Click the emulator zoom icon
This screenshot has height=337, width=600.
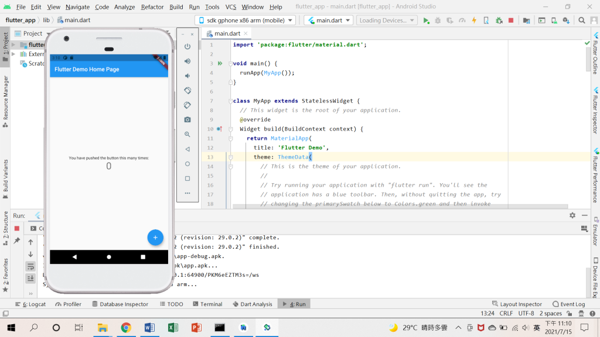(187, 135)
